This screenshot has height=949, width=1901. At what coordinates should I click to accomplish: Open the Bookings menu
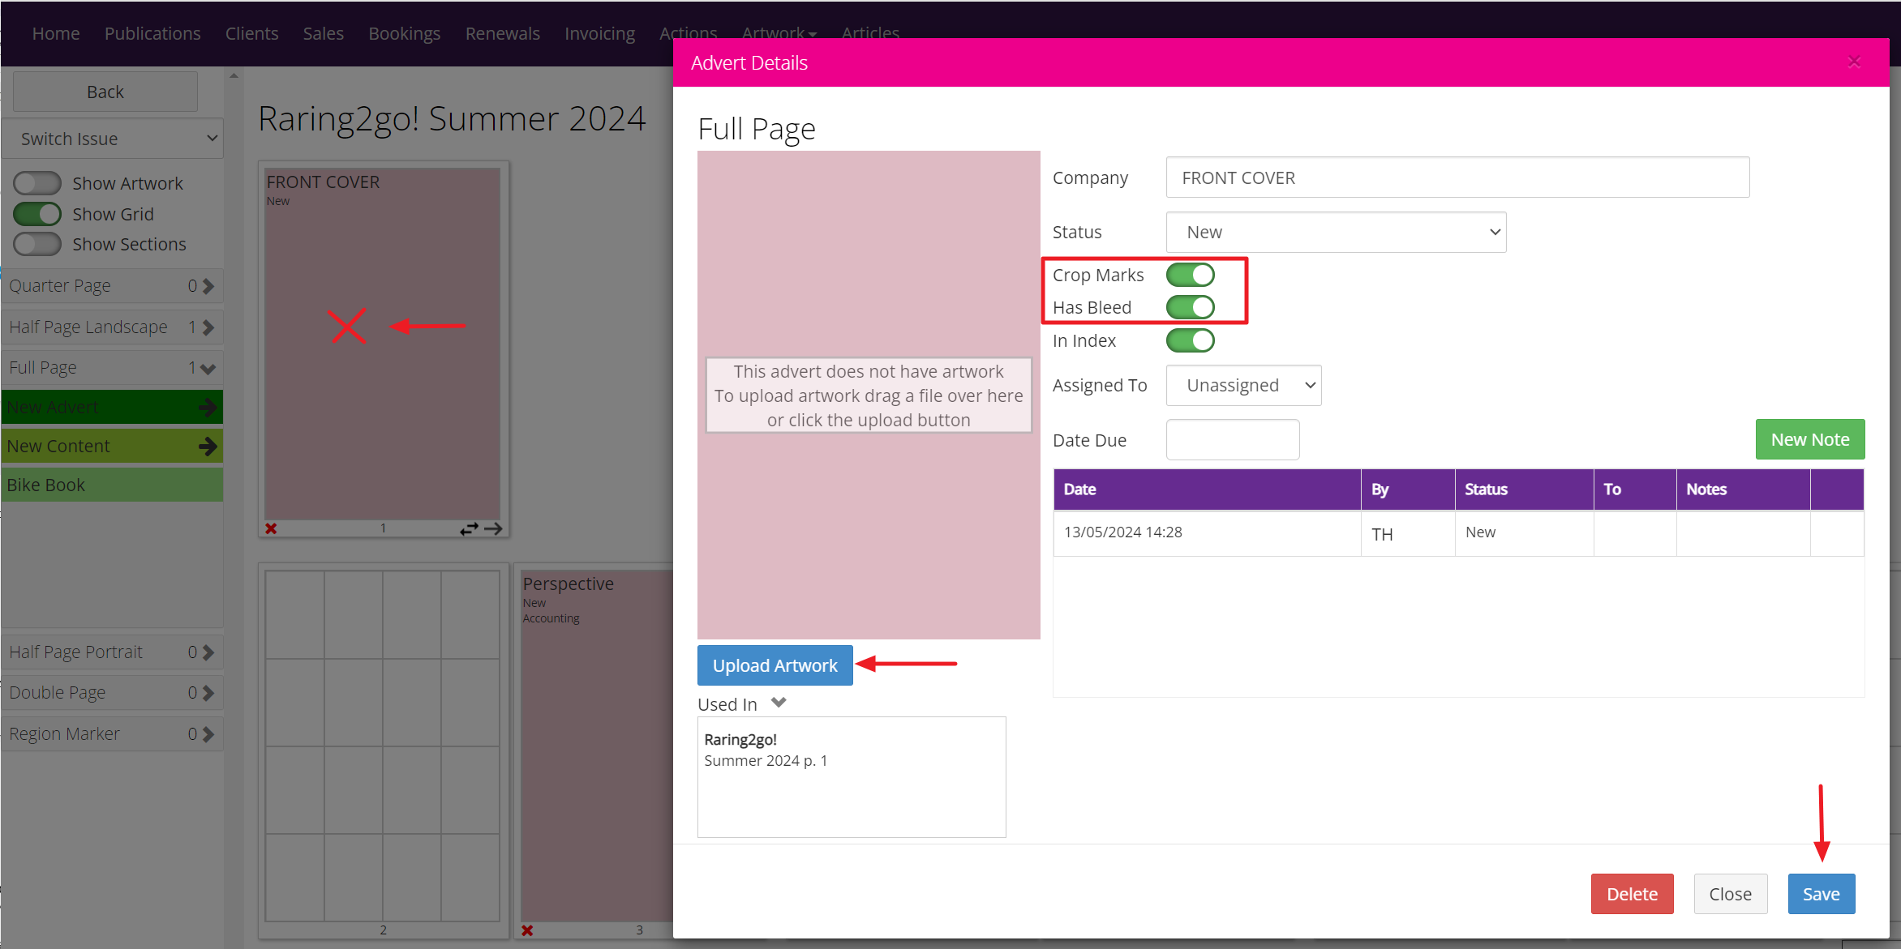(x=405, y=33)
